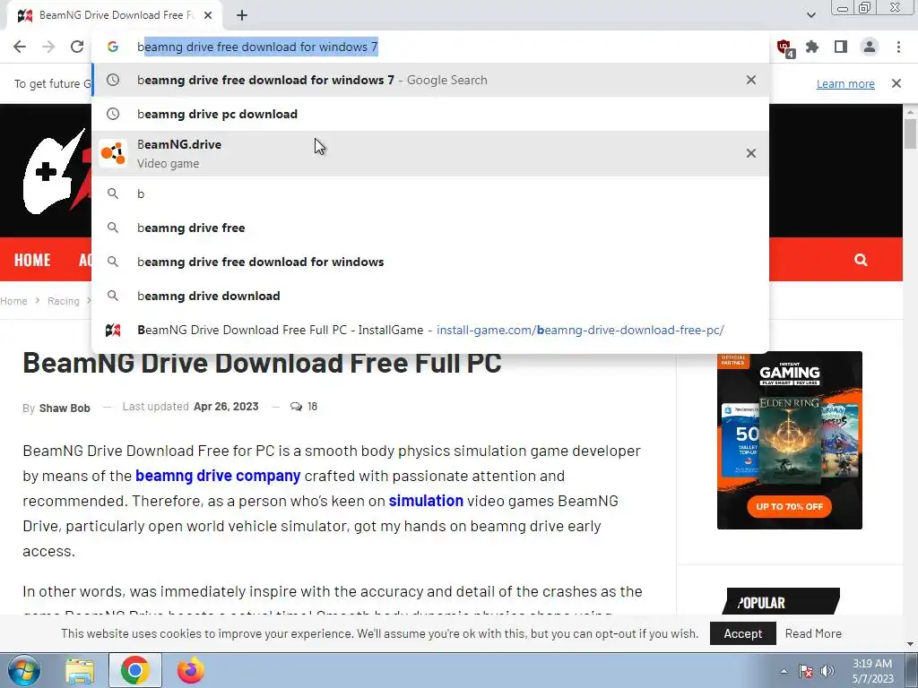Screen dimensions: 918x688
Task: Open a new tab with plus button
Action: tap(242, 15)
